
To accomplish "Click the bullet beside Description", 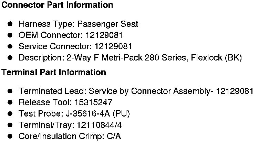I will coord(10,58).
